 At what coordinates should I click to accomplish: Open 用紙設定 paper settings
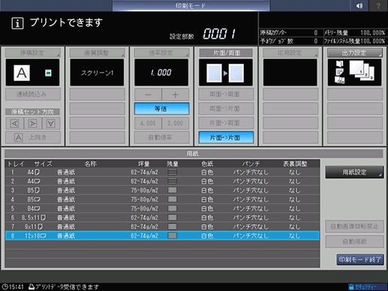pos(354,172)
